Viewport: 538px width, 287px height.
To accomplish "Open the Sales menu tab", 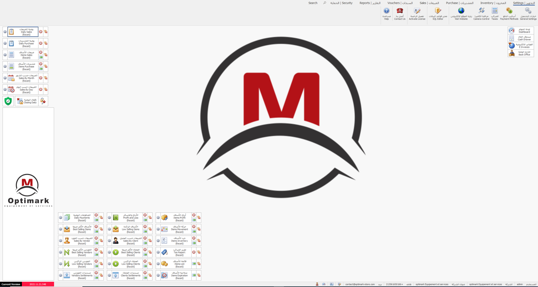I will pos(429,3).
